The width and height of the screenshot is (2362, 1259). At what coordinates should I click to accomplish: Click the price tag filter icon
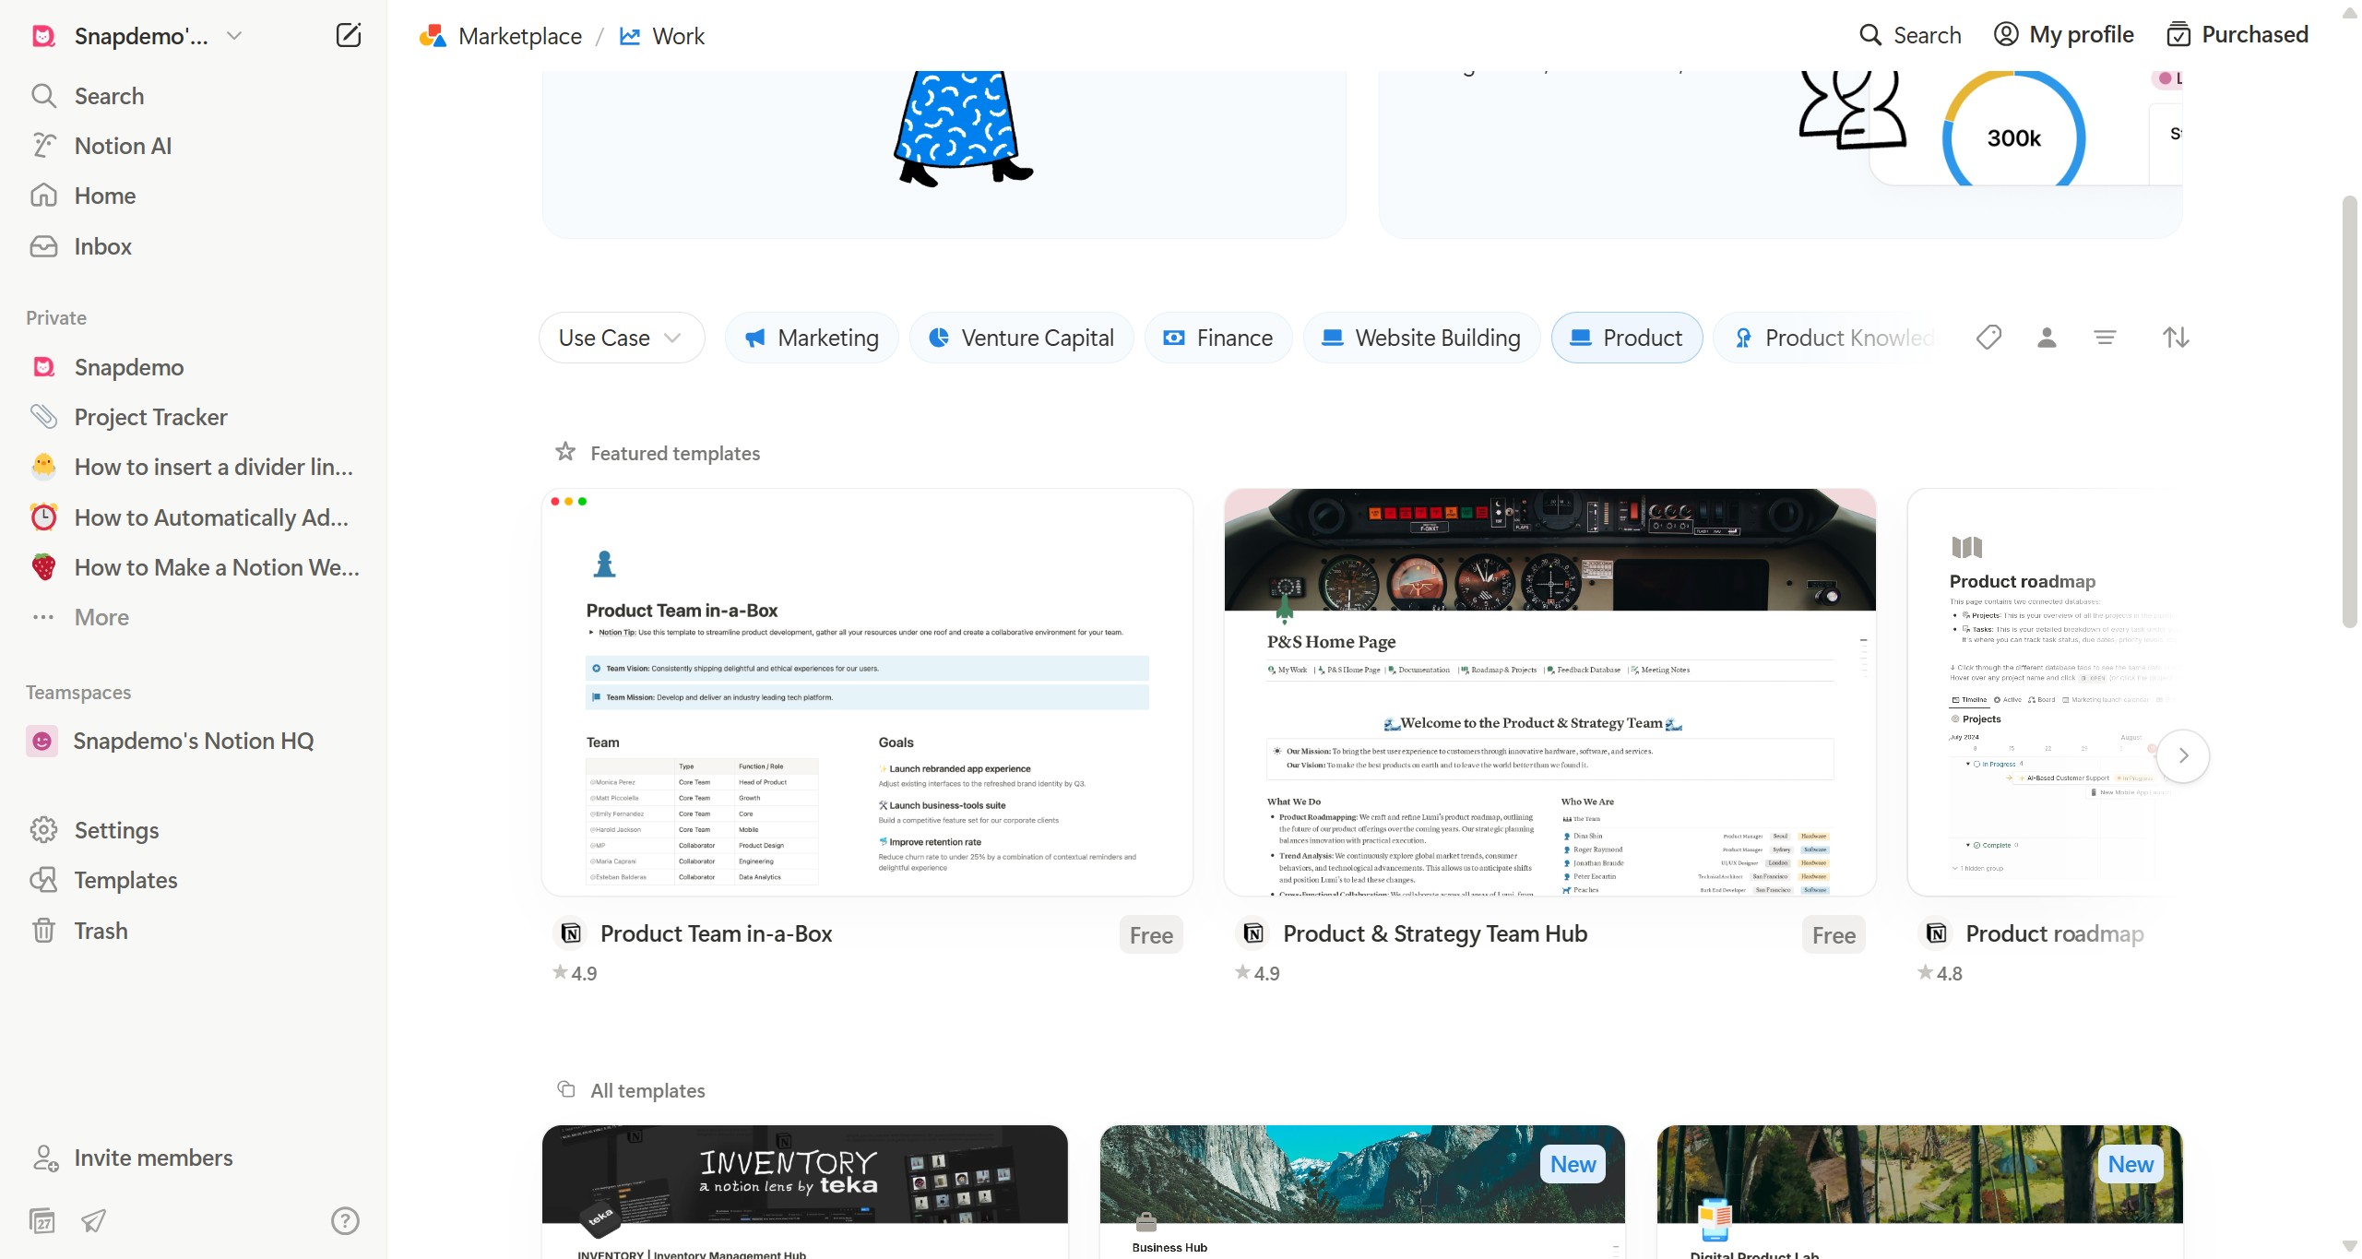click(x=1988, y=338)
